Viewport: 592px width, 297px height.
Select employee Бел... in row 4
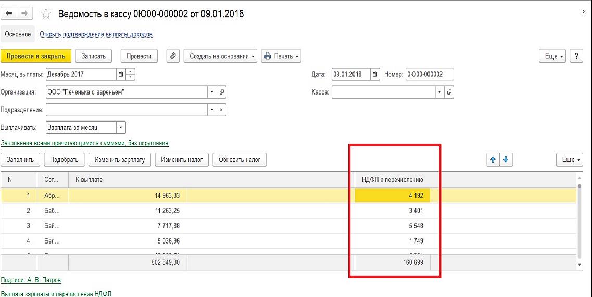point(53,241)
